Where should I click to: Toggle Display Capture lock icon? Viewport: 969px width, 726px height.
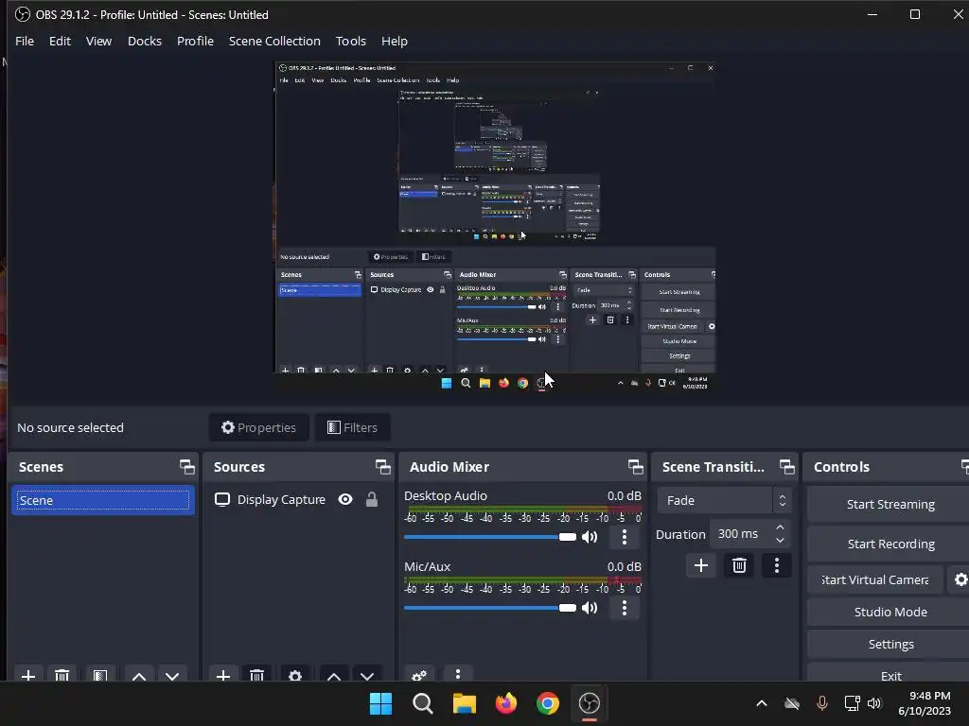pyautogui.click(x=371, y=499)
